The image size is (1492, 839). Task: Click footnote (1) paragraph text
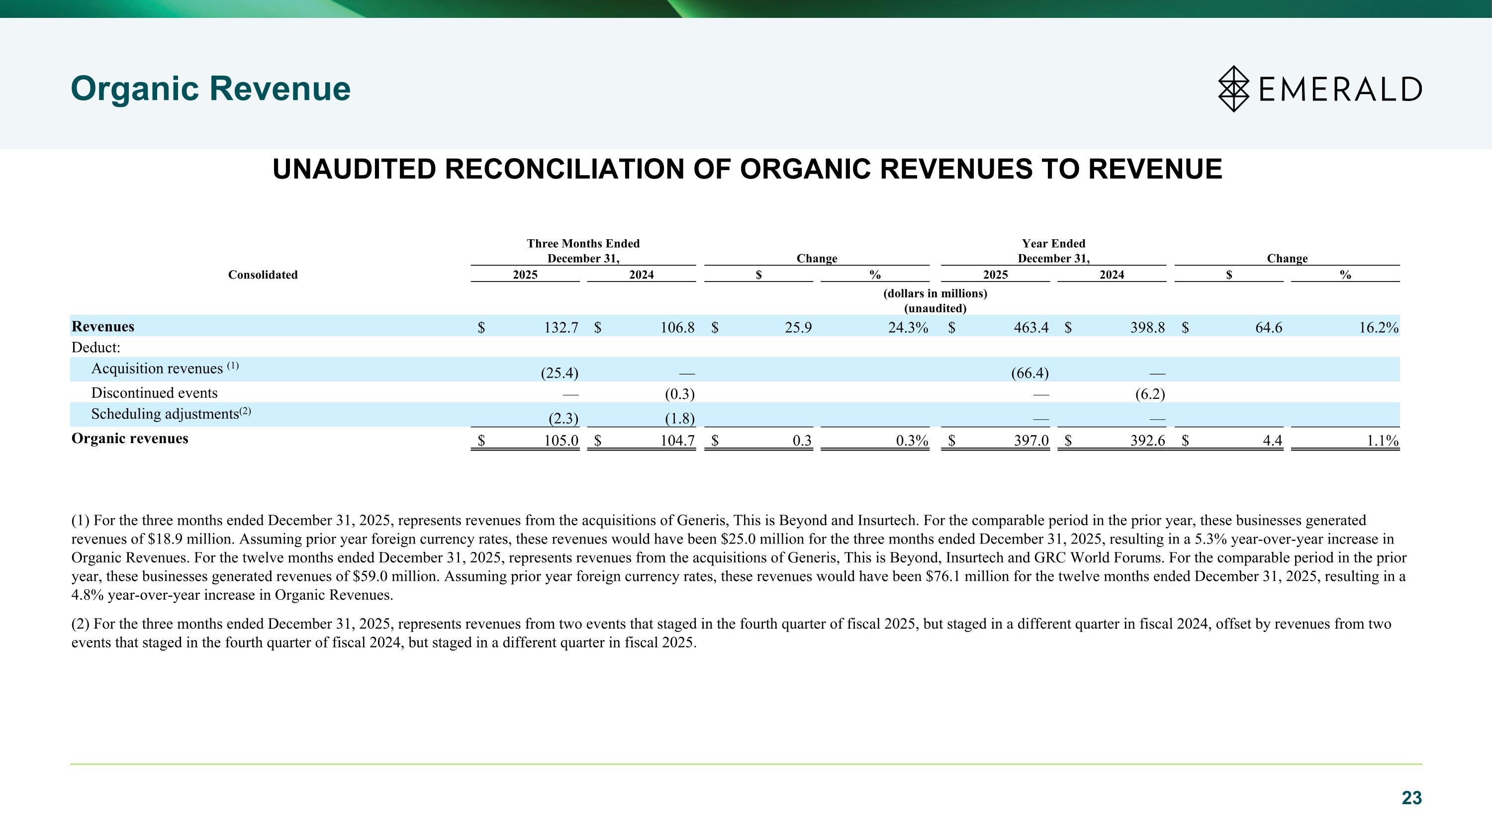(739, 557)
